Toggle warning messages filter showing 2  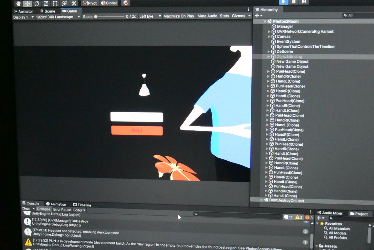[299, 217]
